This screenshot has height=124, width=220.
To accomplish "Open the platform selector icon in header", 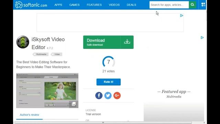I will point(203,4).
